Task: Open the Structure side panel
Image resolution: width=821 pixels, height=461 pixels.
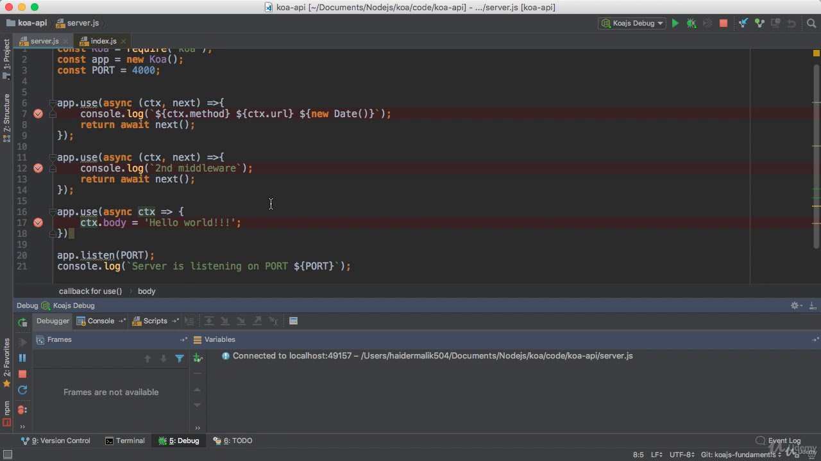Action: pos(6,118)
